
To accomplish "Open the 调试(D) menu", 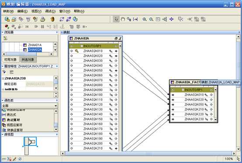I will point(50,11).
